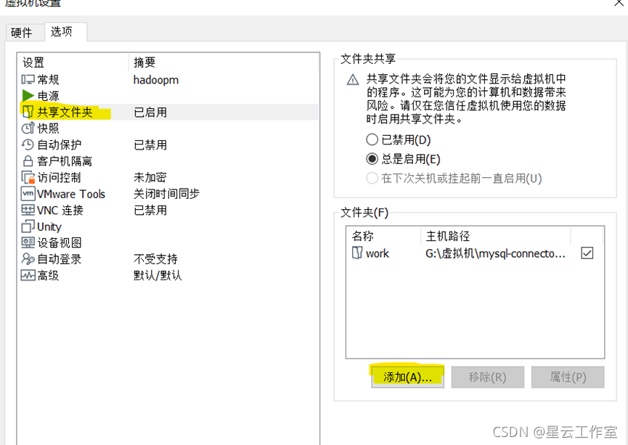Click the 未加密 summary text
This screenshot has width=628, height=445.
coord(150,177)
